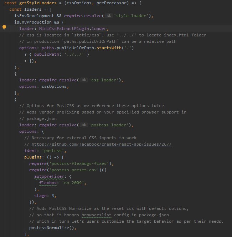
Task: Click the stage property key
Action: tap(41, 196)
